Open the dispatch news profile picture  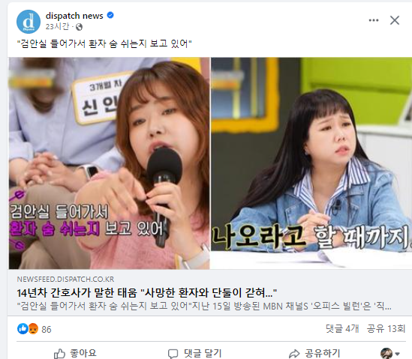29,22
